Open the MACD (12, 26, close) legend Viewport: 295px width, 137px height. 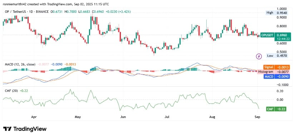click(x=20, y=64)
